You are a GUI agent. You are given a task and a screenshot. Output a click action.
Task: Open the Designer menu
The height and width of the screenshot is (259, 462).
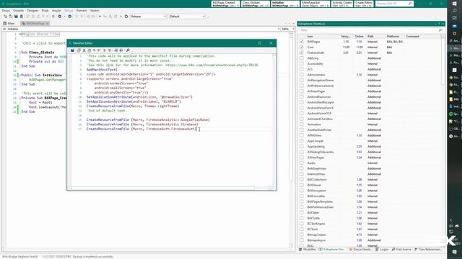32,11
